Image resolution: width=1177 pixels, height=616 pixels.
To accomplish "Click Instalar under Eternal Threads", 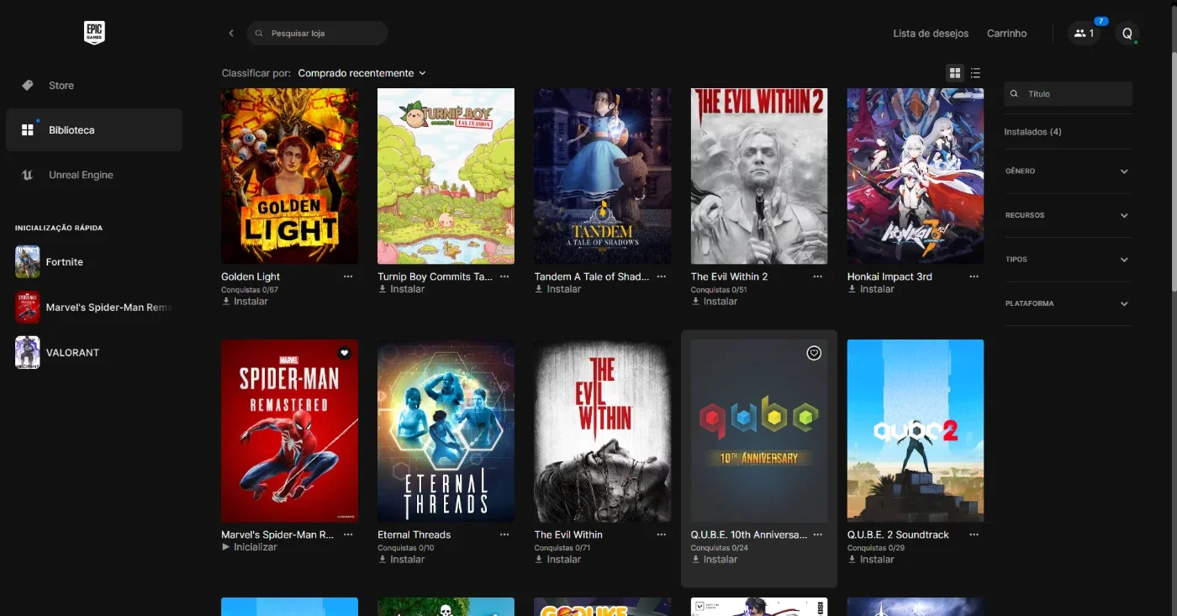I will (401, 559).
